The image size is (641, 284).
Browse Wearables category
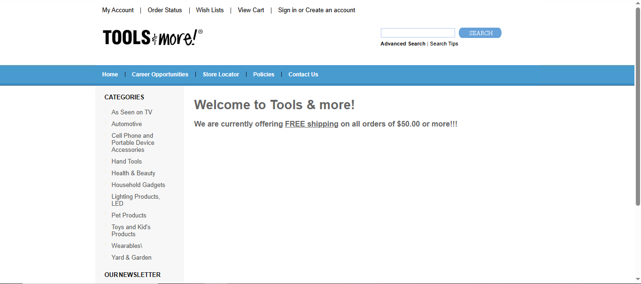point(127,246)
